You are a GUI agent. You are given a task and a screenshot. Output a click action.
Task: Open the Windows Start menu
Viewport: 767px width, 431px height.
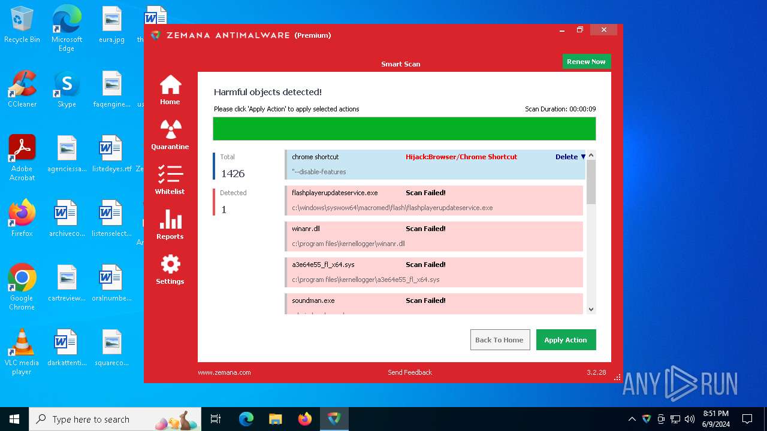[x=14, y=419]
